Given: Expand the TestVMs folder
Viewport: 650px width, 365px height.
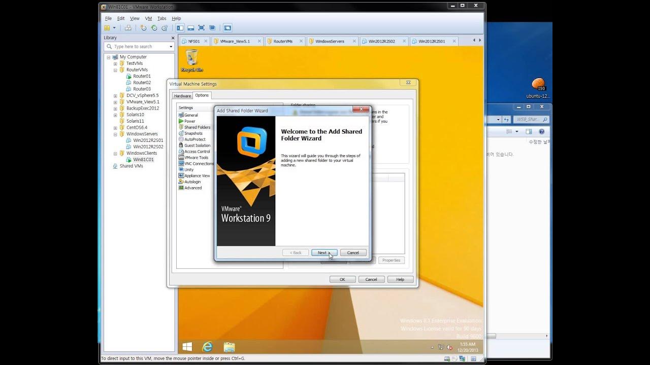Looking at the screenshot, I should point(115,63).
